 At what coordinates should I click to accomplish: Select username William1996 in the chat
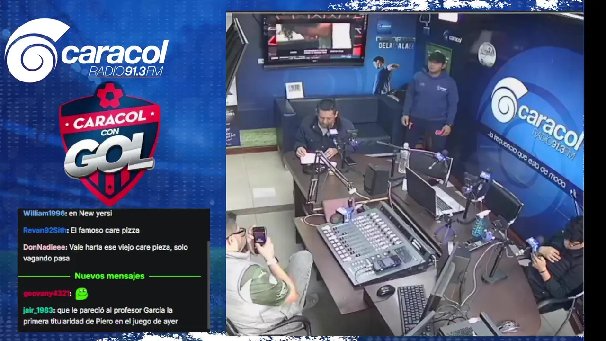(x=44, y=213)
